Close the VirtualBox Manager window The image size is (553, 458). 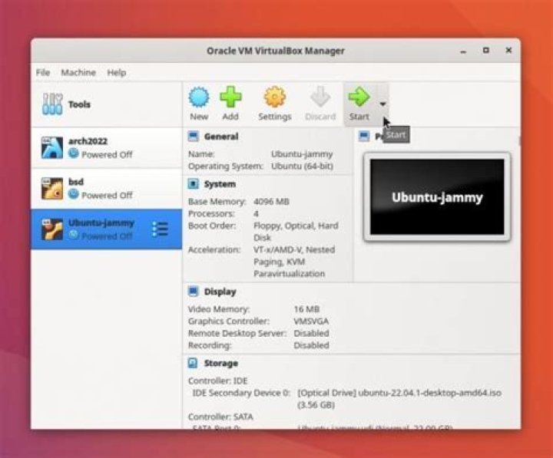508,51
